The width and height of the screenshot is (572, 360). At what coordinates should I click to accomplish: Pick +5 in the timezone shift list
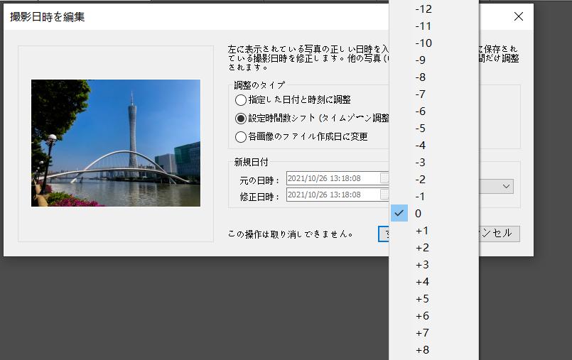422,299
